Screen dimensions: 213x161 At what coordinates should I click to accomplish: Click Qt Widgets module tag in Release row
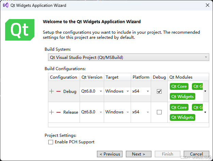pyautogui.click(x=182, y=117)
